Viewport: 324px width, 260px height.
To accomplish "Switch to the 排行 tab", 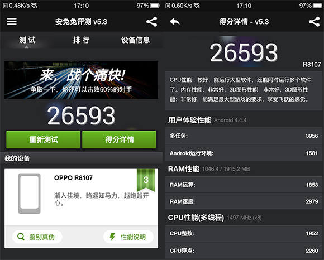I will point(81,40).
